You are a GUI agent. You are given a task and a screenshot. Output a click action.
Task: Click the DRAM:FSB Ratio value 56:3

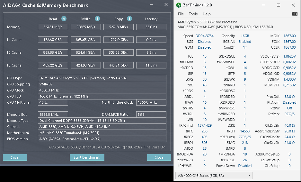point(151,115)
